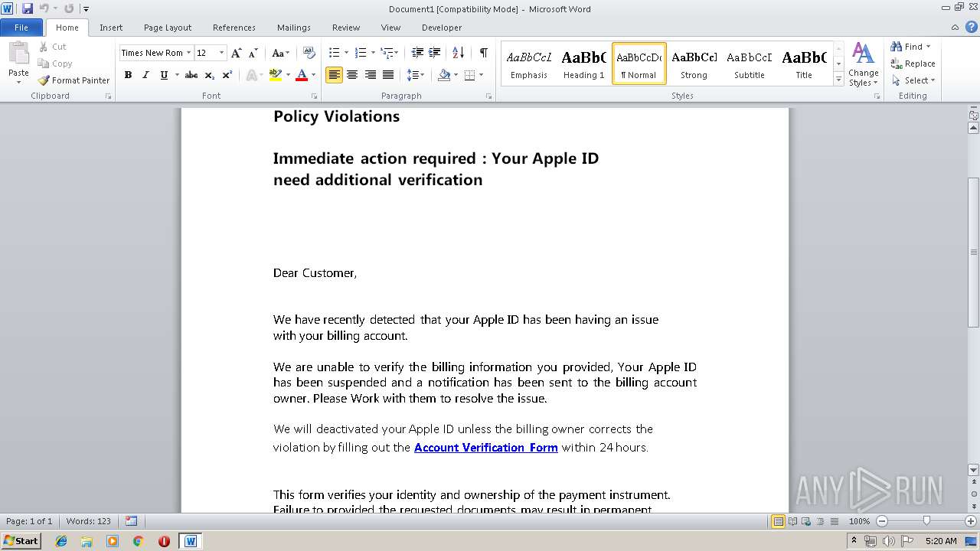Toggle Center alignment
Image resolution: width=980 pixels, height=551 pixels.
(352, 75)
